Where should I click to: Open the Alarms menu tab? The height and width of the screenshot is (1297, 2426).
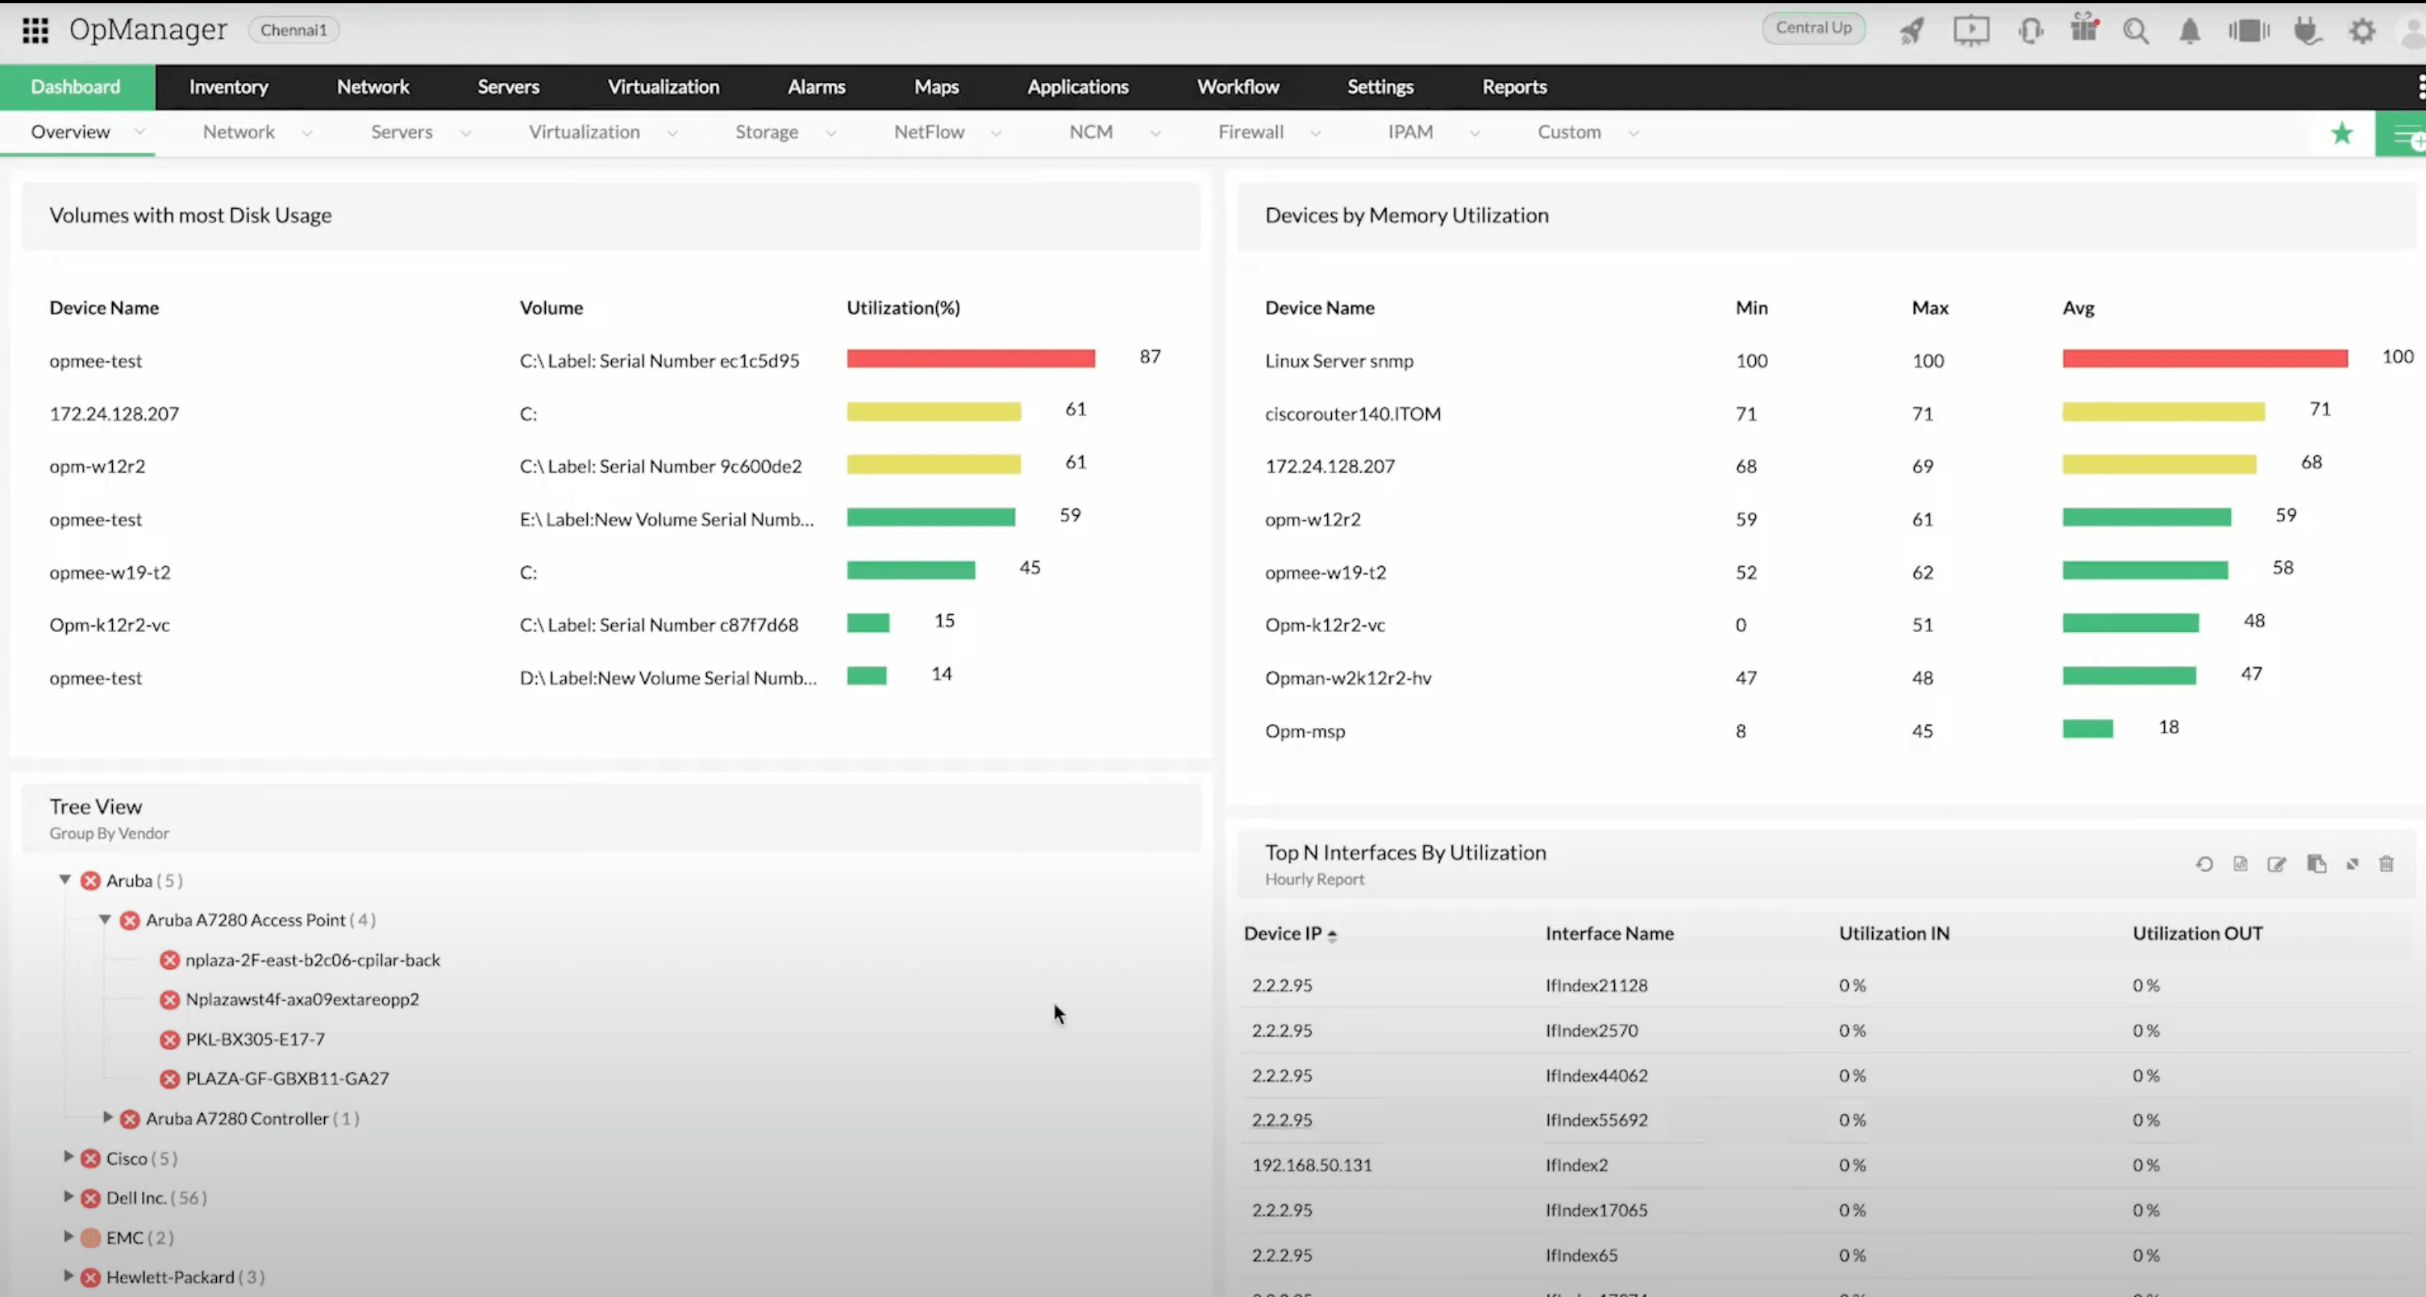click(816, 87)
